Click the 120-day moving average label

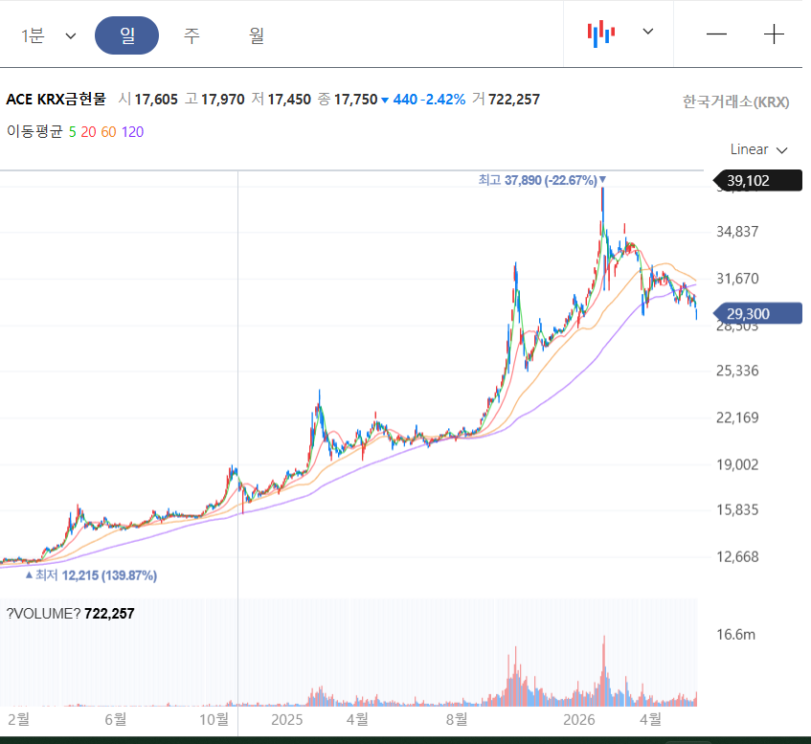132,132
